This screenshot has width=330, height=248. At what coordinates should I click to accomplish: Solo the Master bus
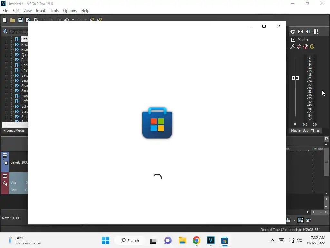[312, 46]
